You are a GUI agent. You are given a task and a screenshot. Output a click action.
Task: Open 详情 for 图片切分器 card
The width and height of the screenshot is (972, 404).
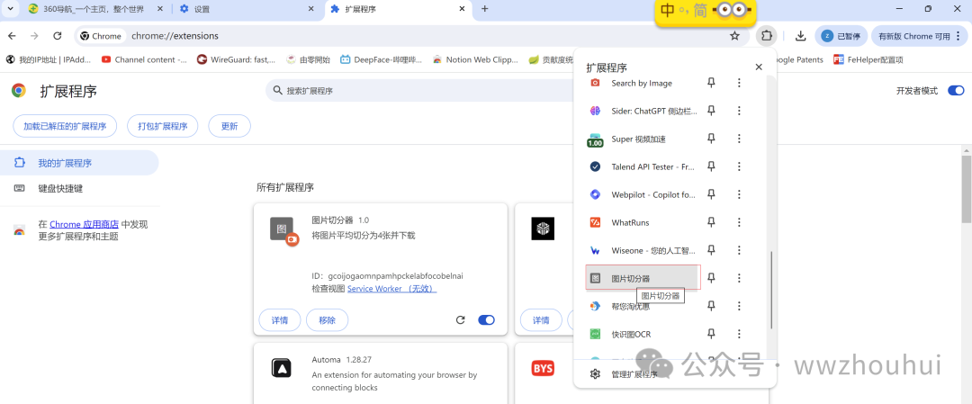coord(280,320)
